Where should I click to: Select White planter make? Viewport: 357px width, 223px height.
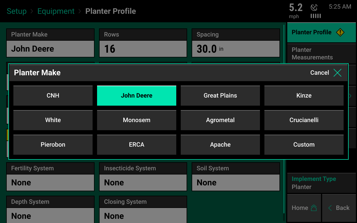click(x=53, y=120)
